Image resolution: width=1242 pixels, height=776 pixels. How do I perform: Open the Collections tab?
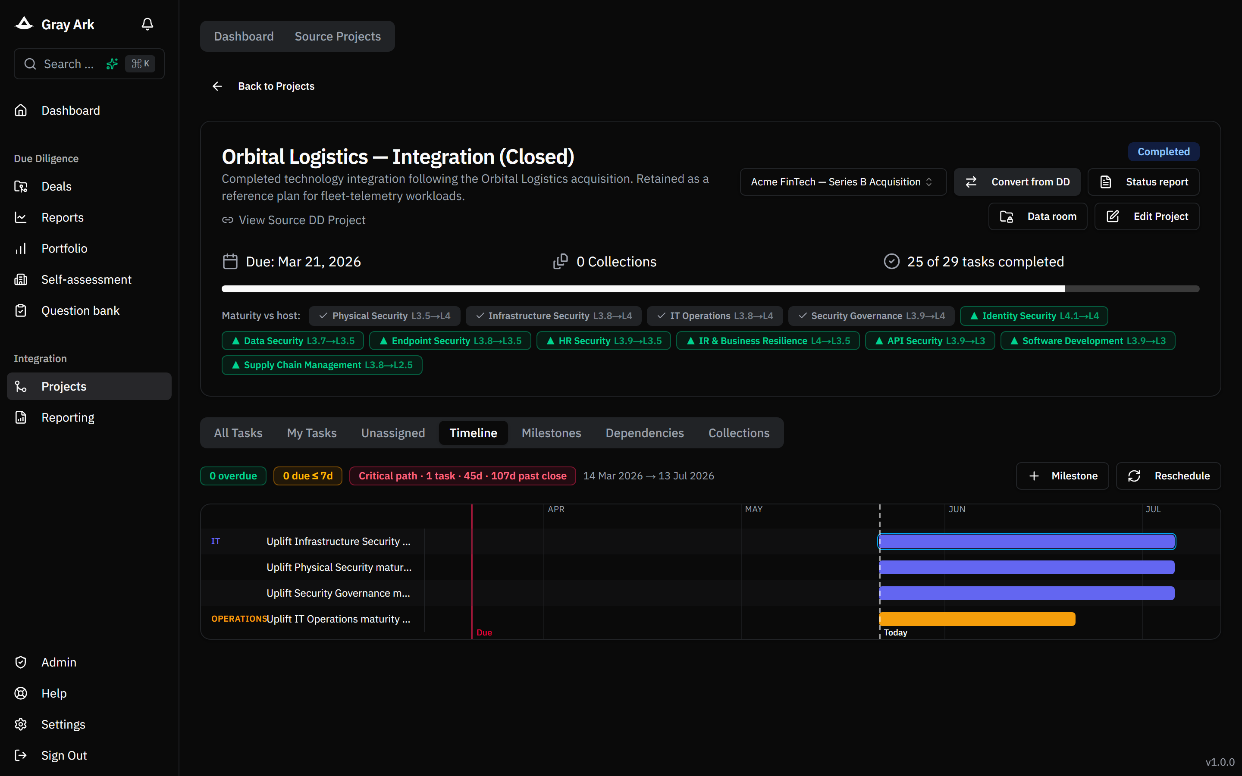point(739,433)
